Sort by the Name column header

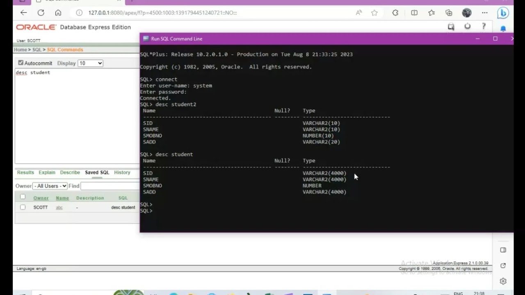pos(62,198)
